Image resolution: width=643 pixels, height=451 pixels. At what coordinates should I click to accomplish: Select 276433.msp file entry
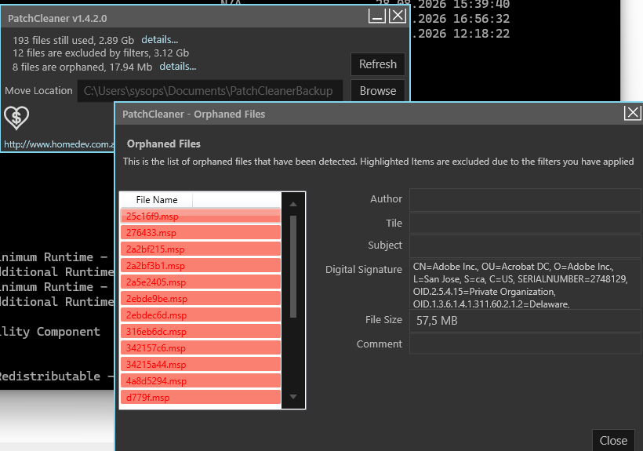pyautogui.click(x=201, y=232)
